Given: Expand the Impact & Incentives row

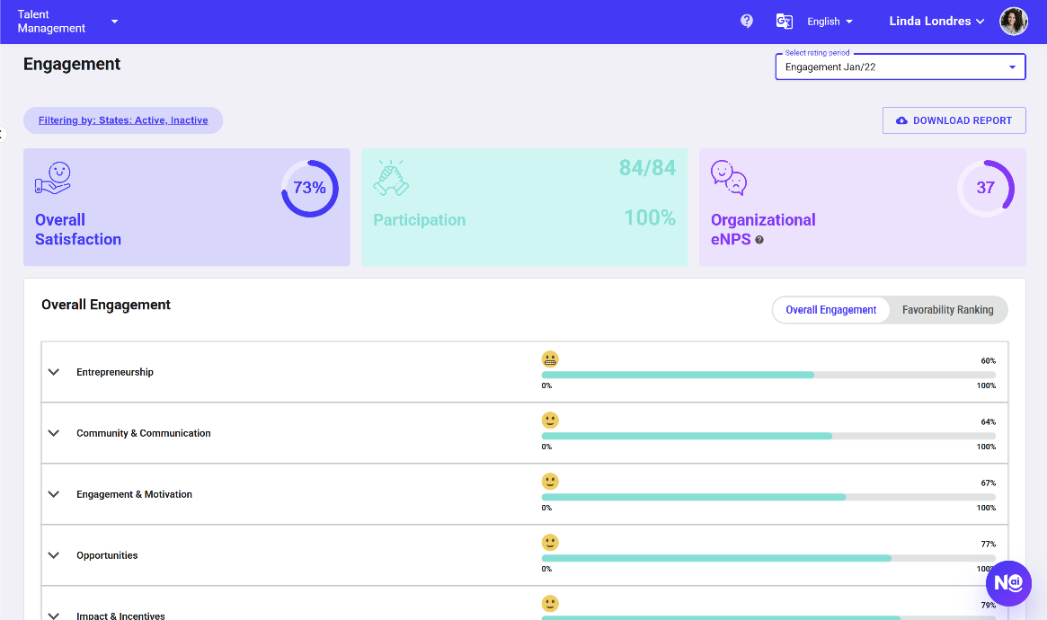Looking at the screenshot, I should point(54,616).
